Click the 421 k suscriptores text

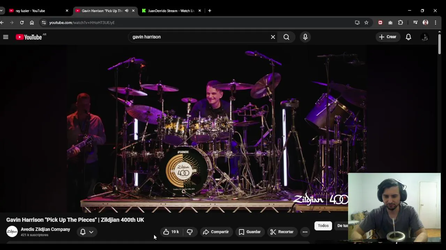(x=34, y=235)
